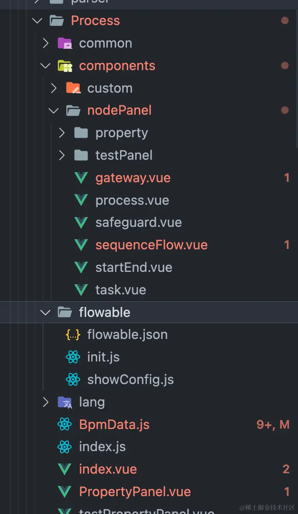
Task: Collapse the Process folder
Action: [37, 20]
